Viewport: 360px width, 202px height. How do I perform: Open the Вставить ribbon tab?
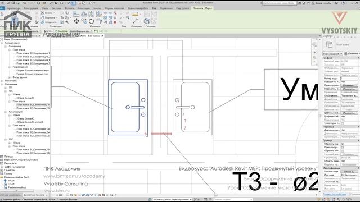pyautogui.click(x=70, y=8)
